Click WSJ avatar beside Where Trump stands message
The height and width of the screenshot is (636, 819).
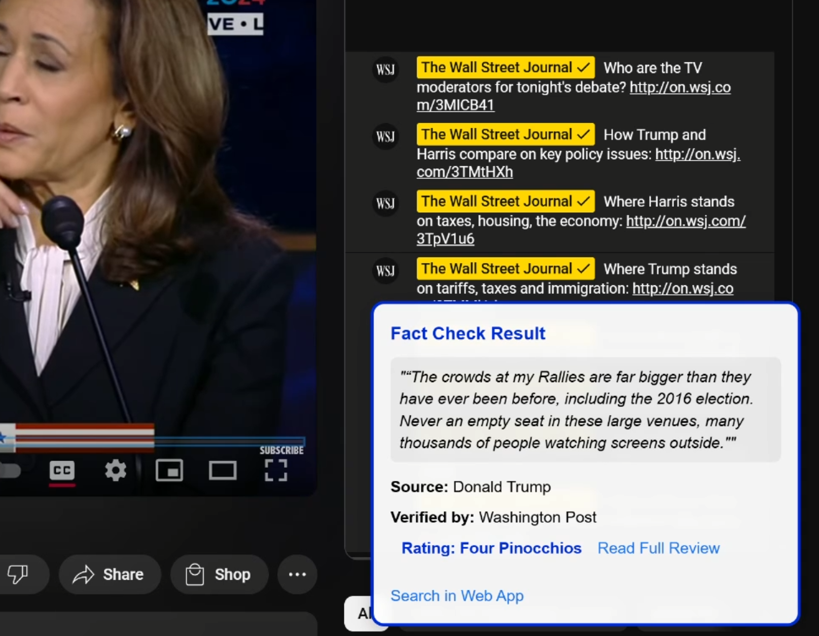click(385, 271)
